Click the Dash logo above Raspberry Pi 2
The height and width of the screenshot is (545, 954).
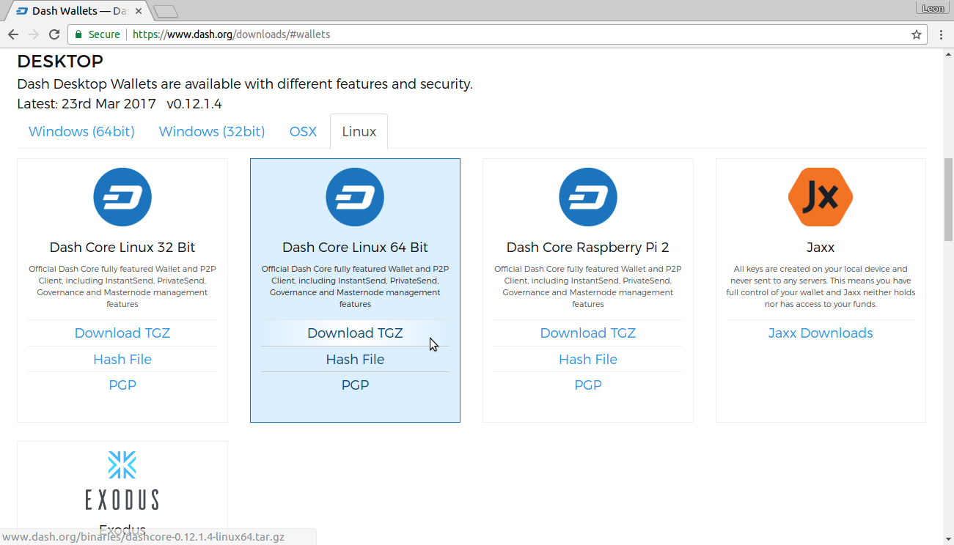(588, 197)
